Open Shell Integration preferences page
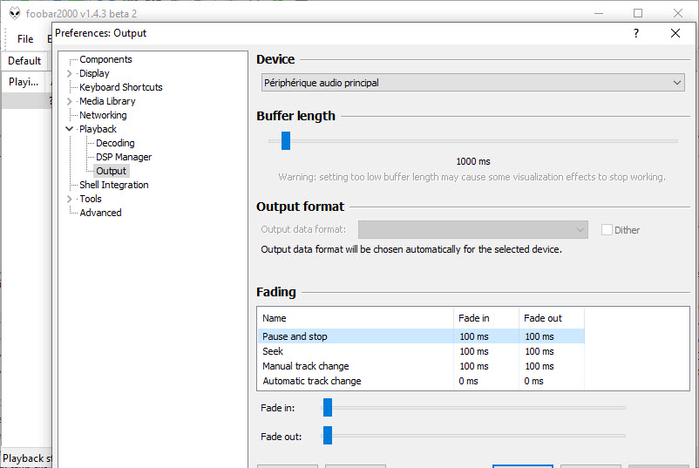 [113, 185]
